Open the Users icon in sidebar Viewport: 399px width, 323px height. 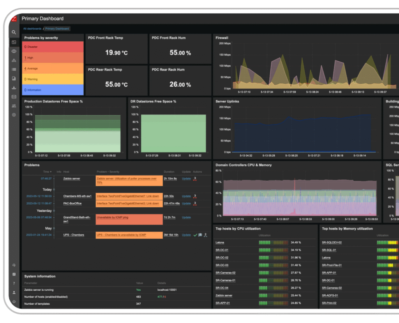[x=14, y=106]
